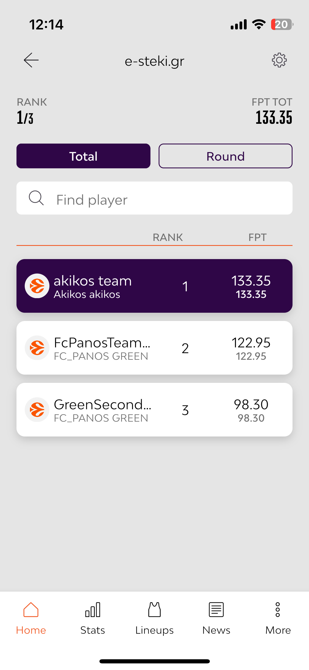Select the akikos team row
Viewport: 309px width, 670px height.
154,286
